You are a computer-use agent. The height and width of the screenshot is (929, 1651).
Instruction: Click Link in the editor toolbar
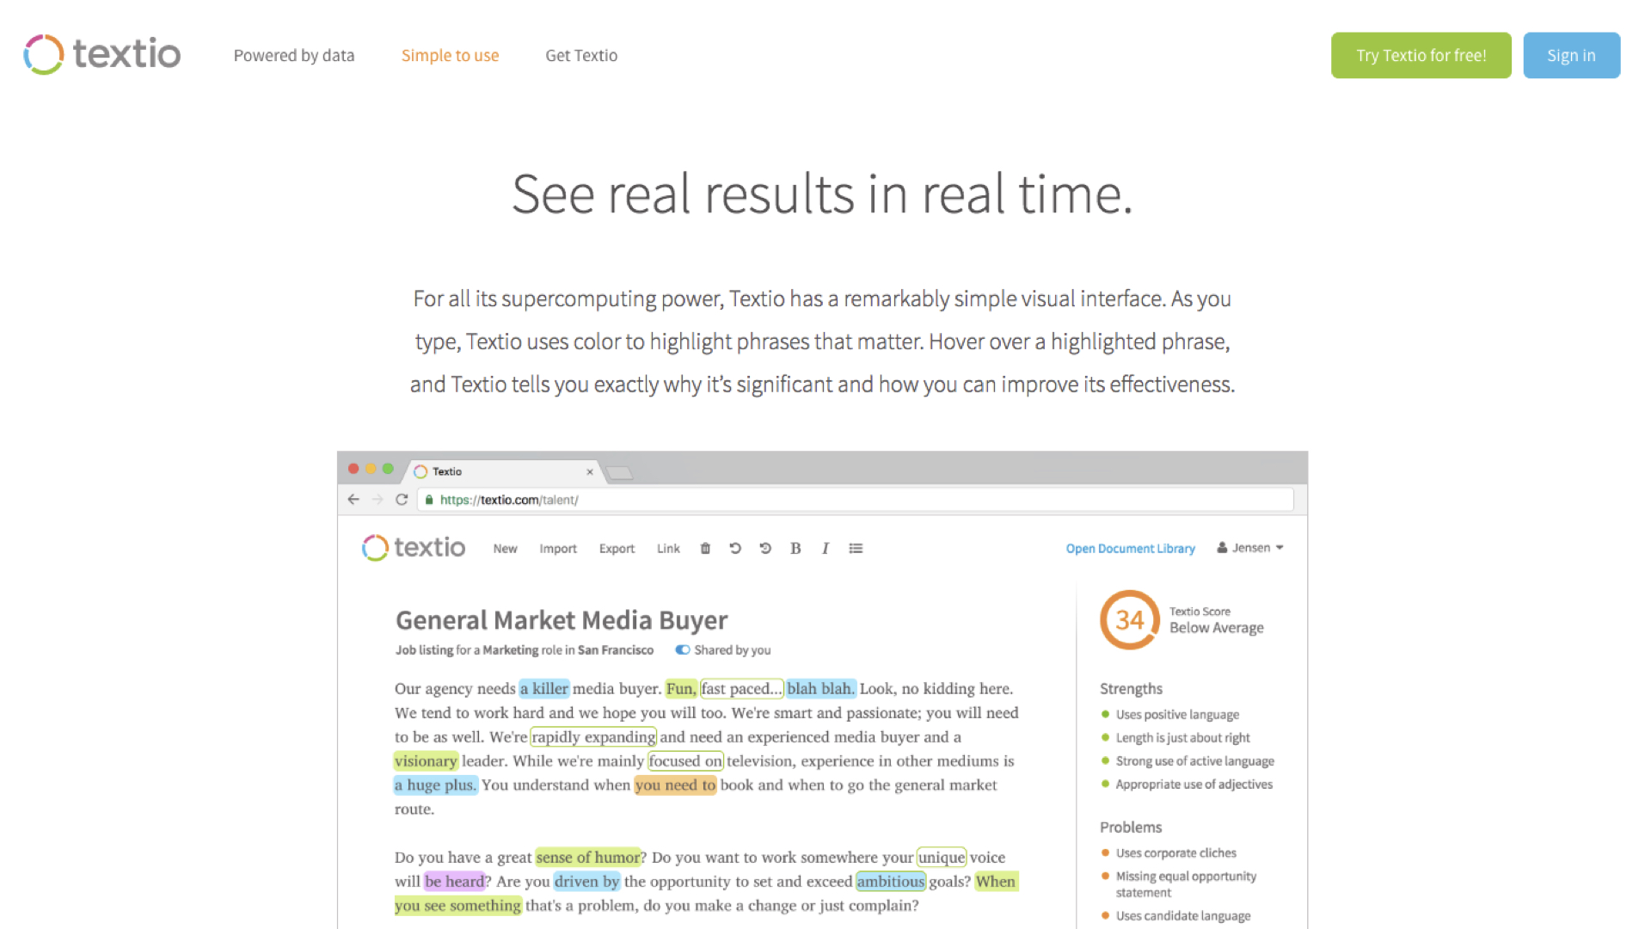coord(668,548)
